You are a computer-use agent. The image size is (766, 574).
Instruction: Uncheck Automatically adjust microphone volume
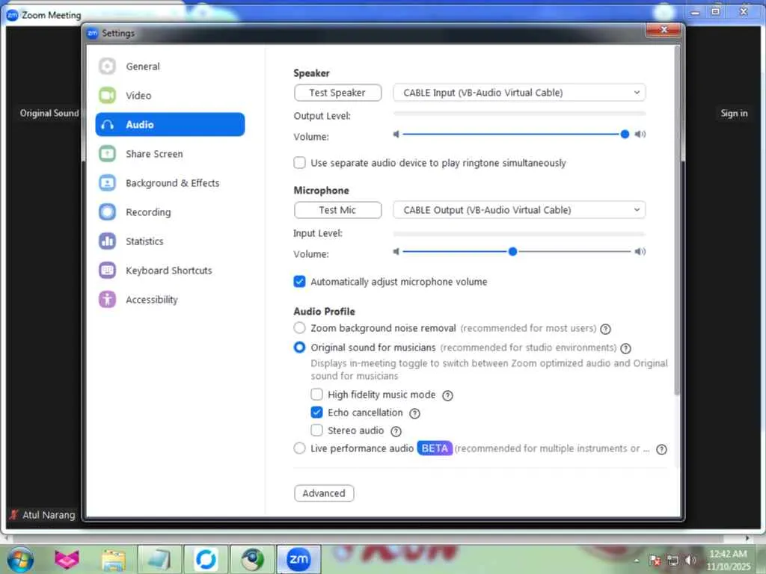click(x=299, y=282)
